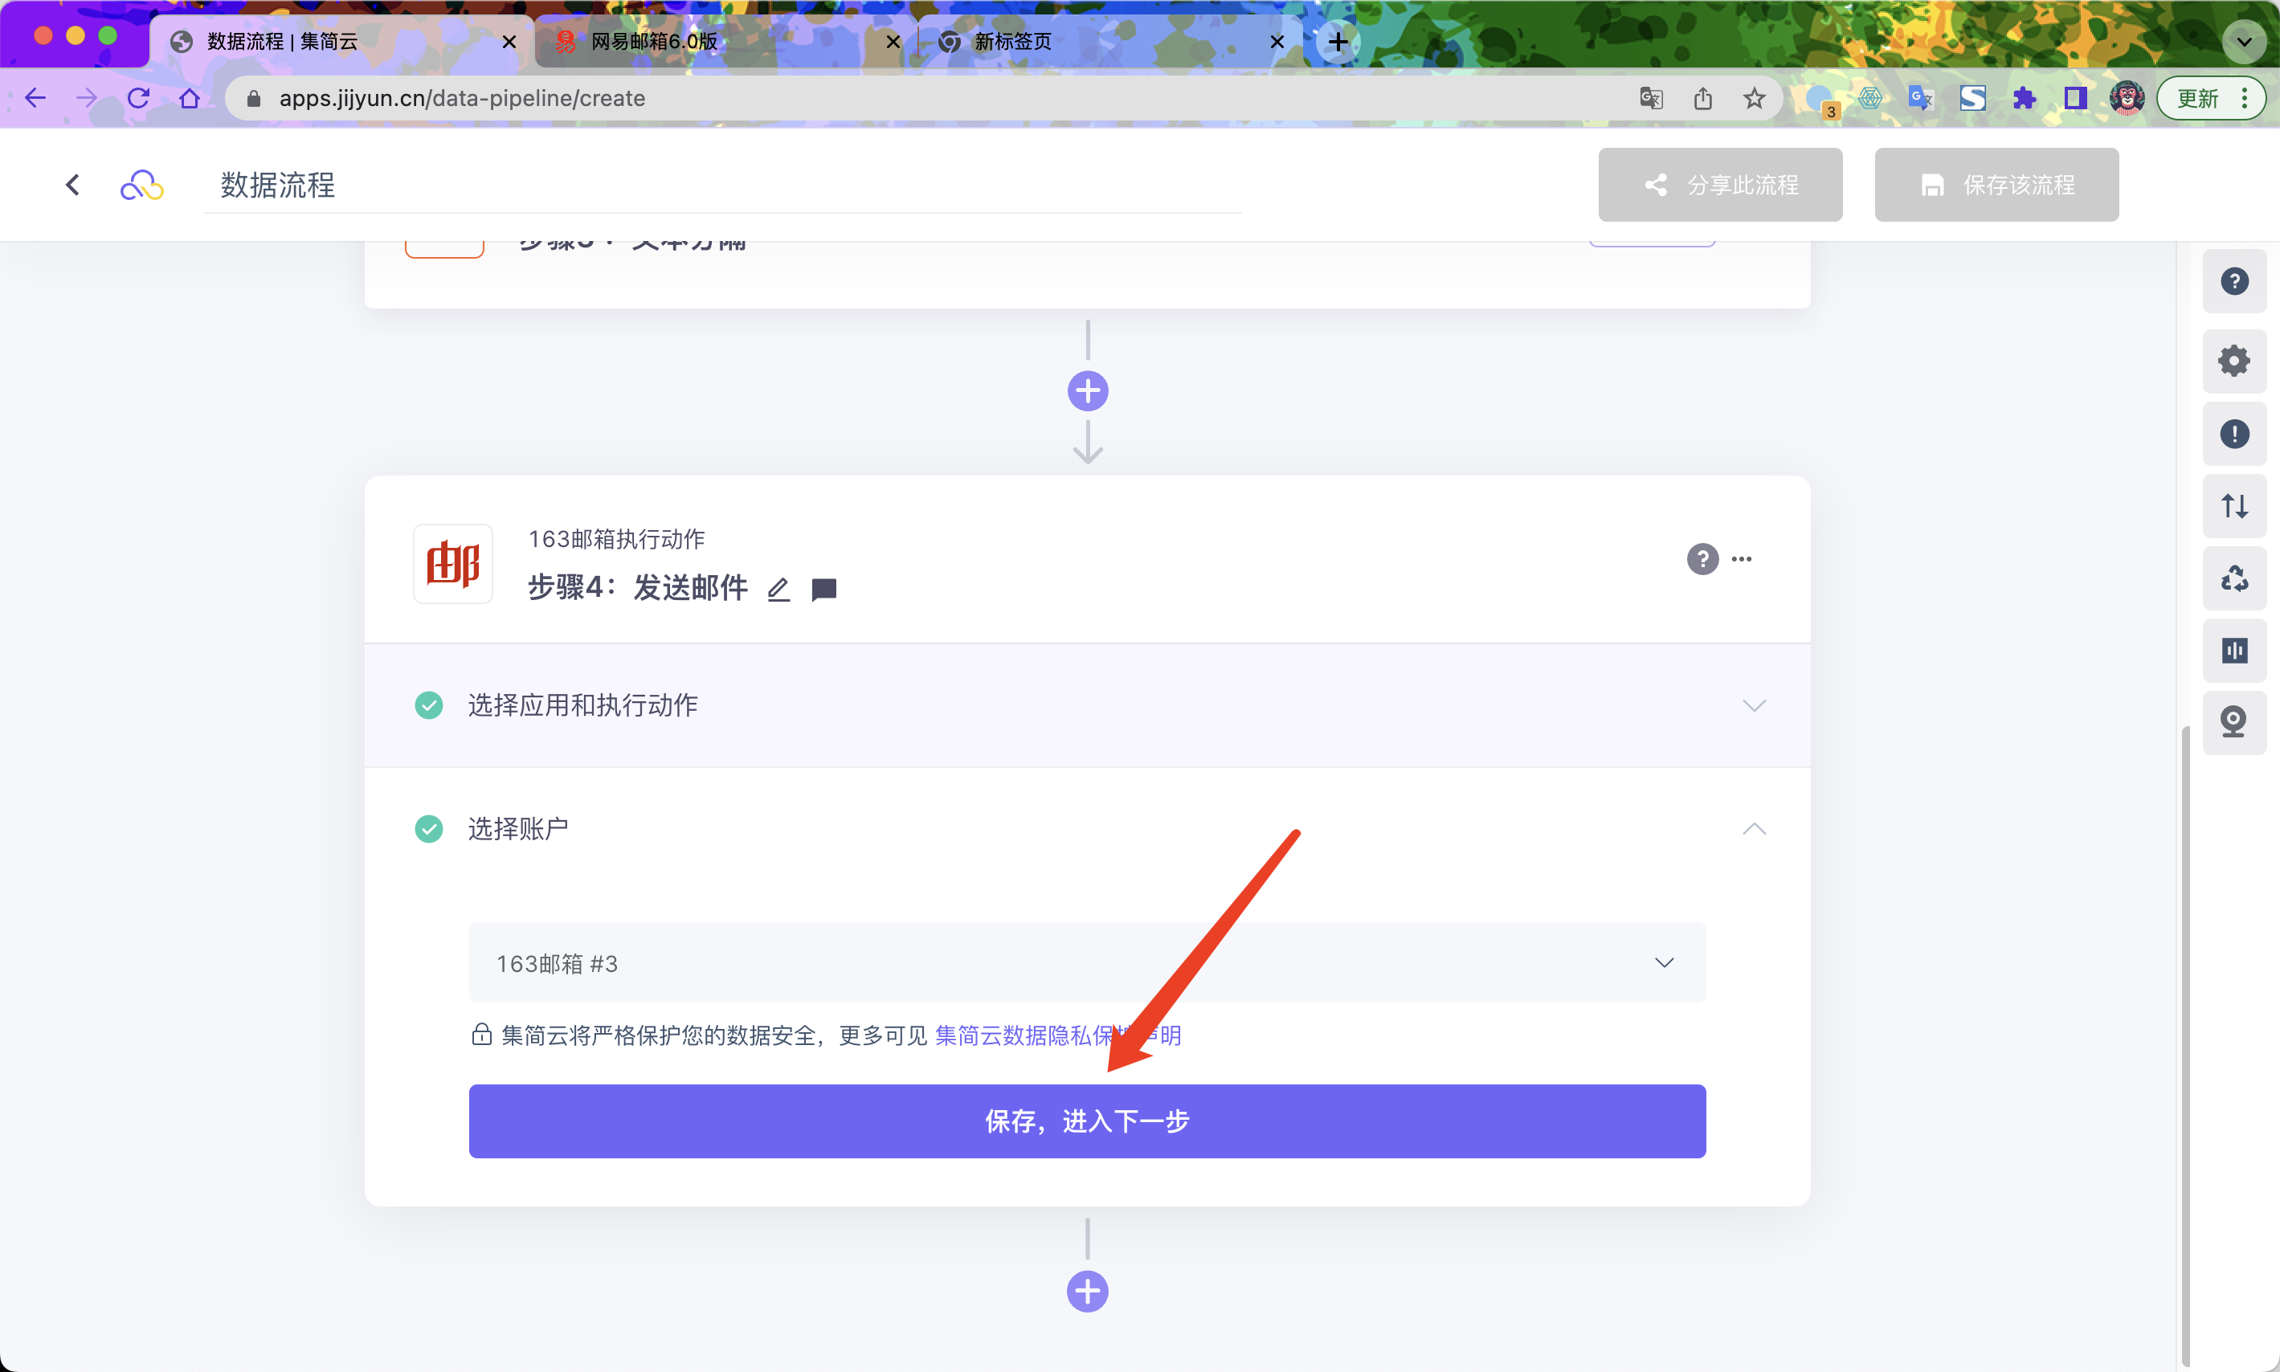Click the exclamation alert sidebar icon

[x=2233, y=434]
